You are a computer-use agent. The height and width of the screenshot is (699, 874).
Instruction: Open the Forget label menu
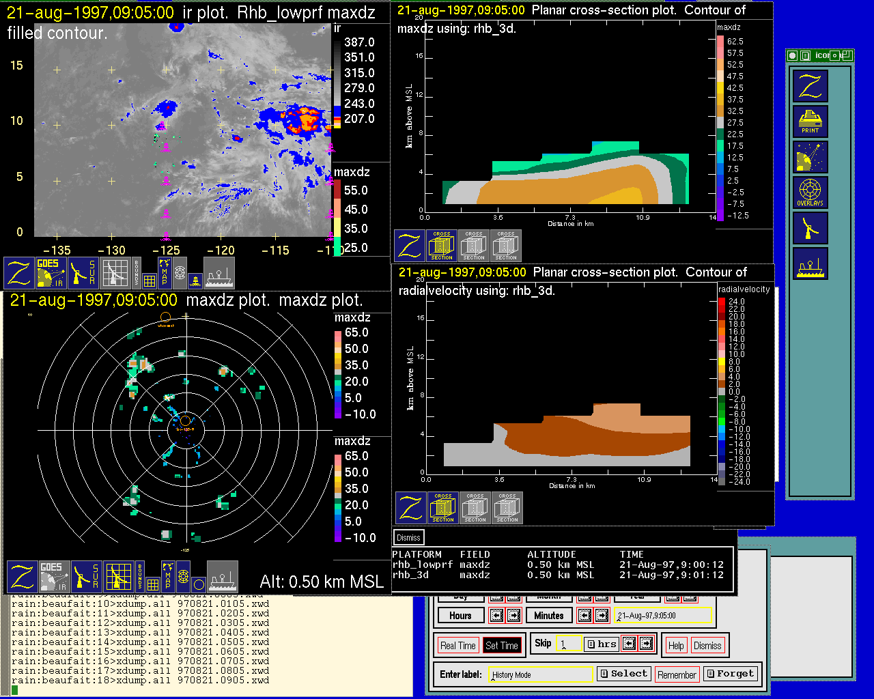(x=730, y=674)
